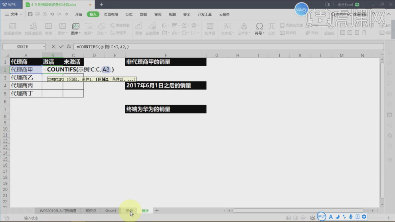Image resolution: width=395 pixels, height=222 pixels.
Task: Insert an equation (公式) with pi icon
Action: (271, 29)
